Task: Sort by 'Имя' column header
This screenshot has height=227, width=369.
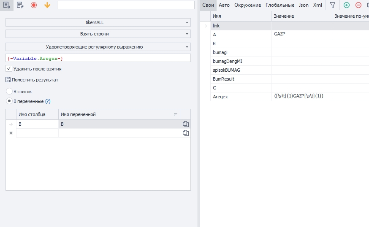Action: [241, 16]
